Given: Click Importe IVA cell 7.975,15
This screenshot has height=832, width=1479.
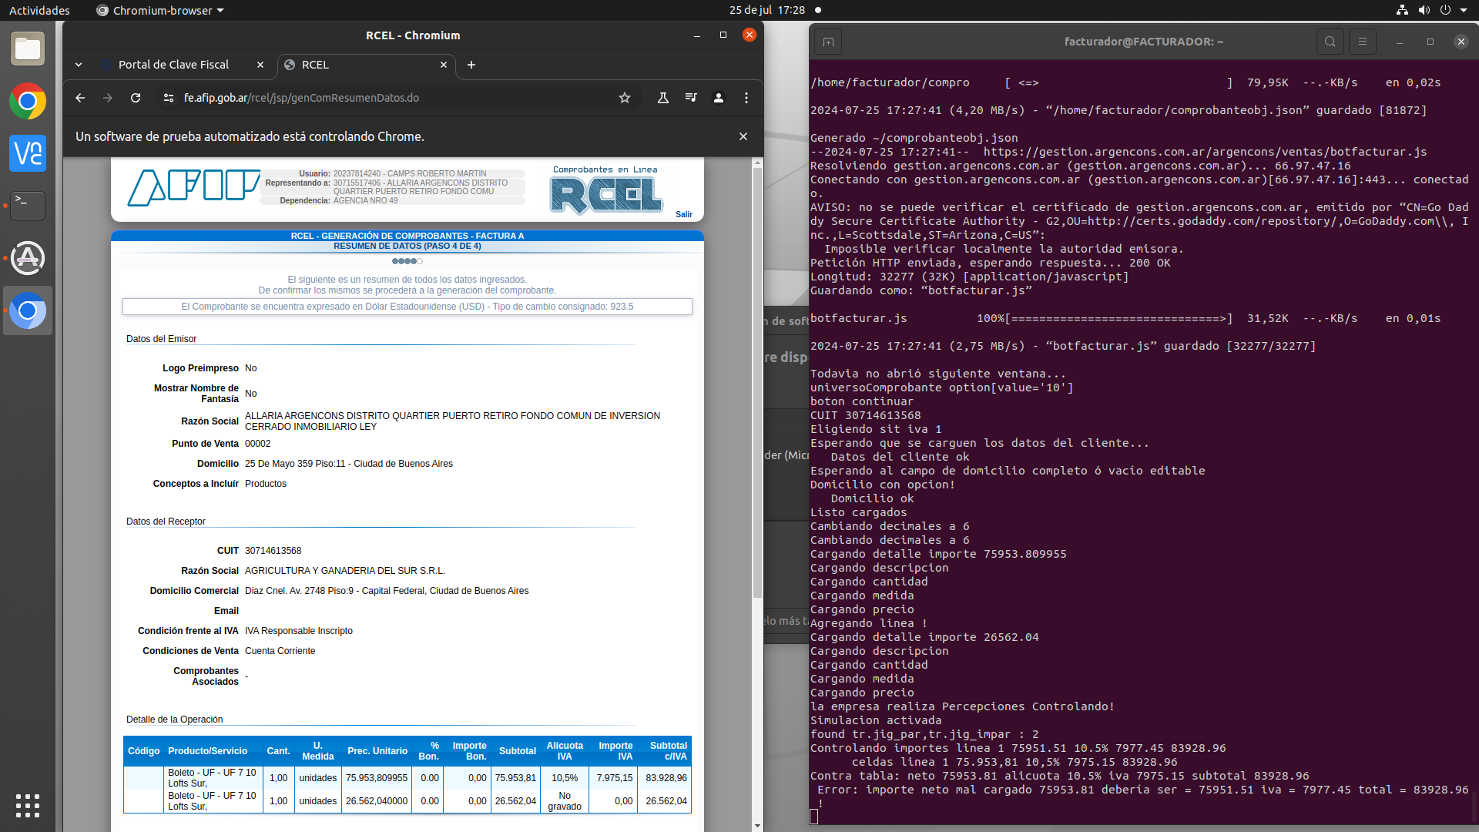Looking at the screenshot, I should 615,778.
